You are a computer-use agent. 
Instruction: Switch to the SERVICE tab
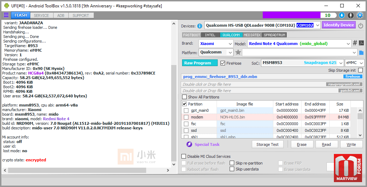[42, 15]
